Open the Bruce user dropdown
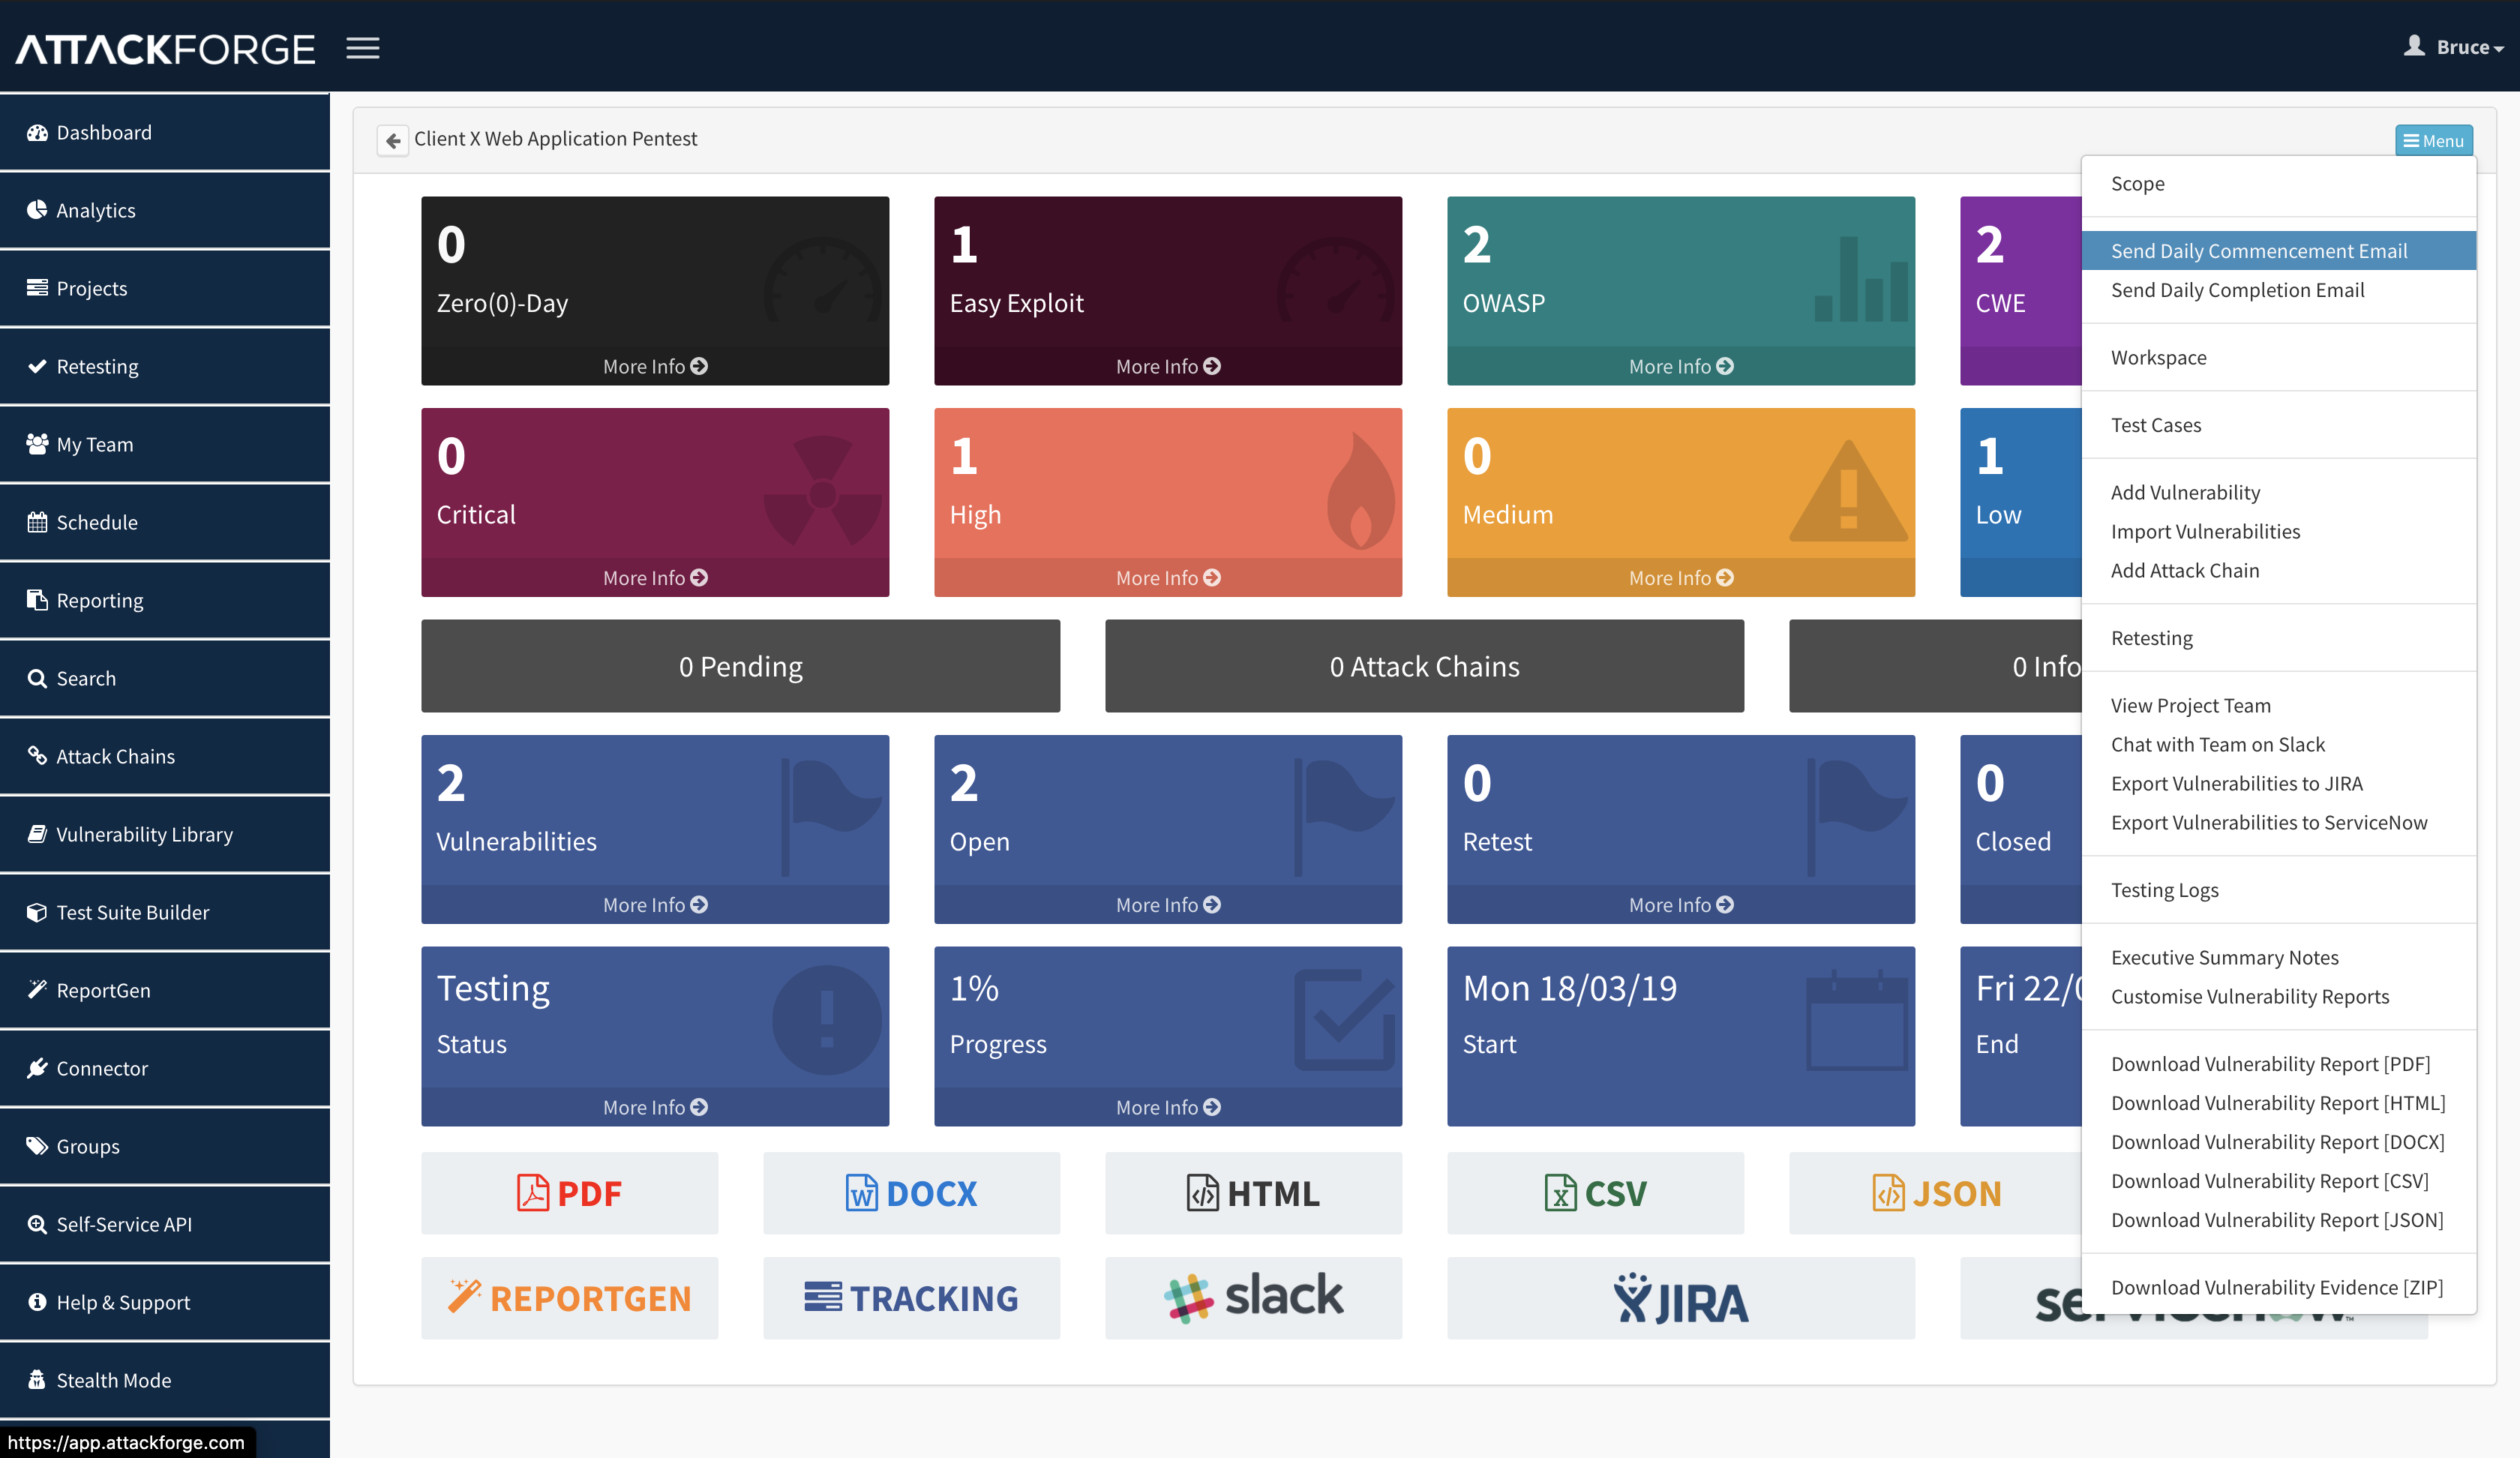This screenshot has width=2520, height=1458. click(x=2454, y=47)
